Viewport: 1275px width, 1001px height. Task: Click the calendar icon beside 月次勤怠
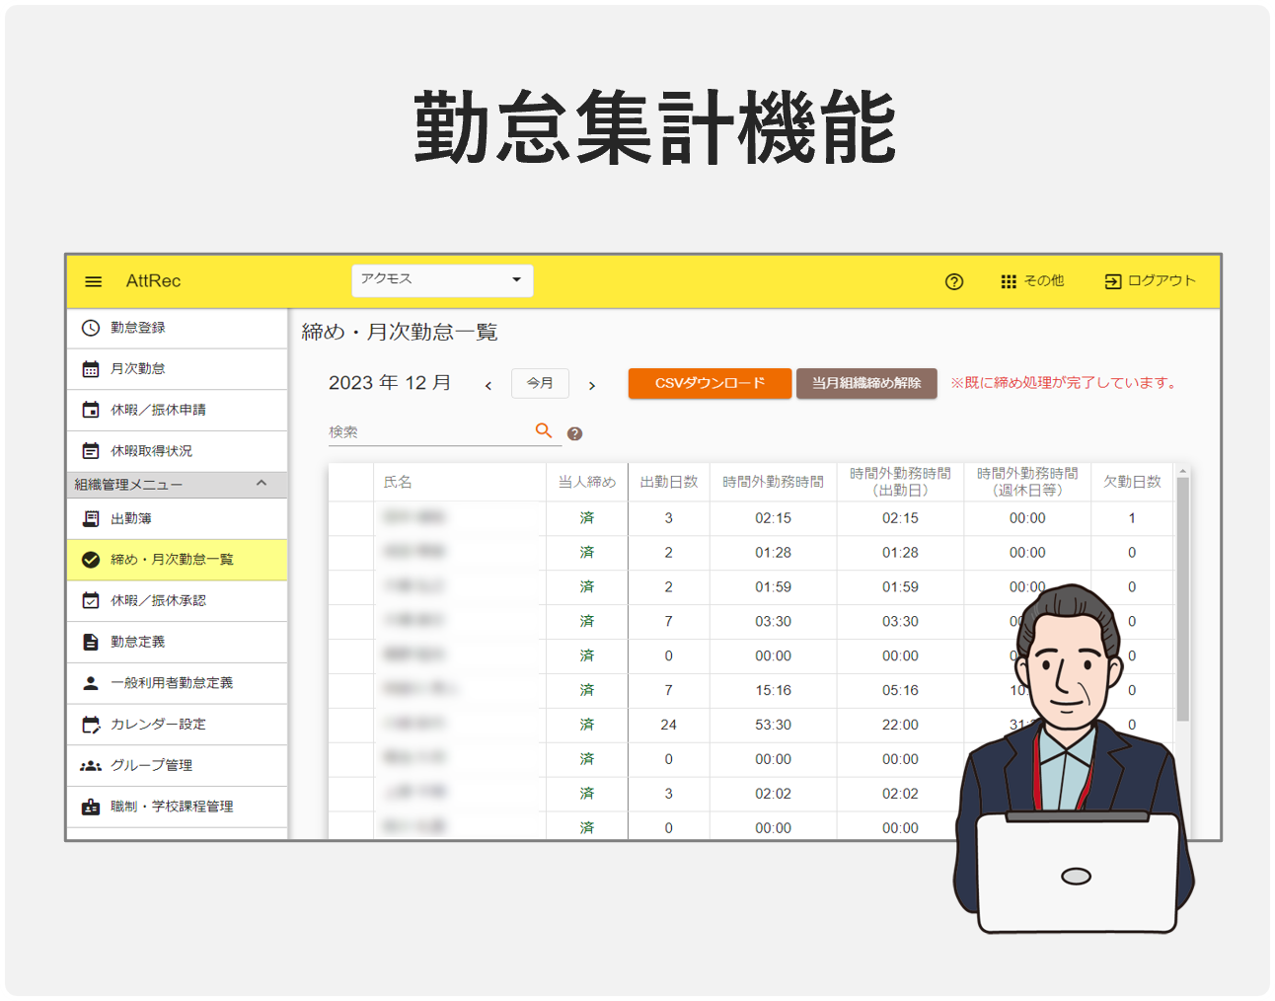[x=91, y=369]
